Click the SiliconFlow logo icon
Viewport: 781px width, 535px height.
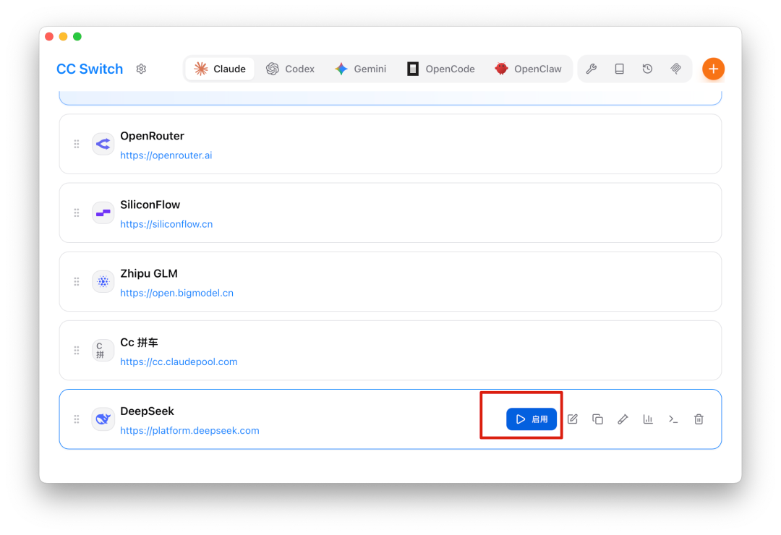[x=103, y=213]
